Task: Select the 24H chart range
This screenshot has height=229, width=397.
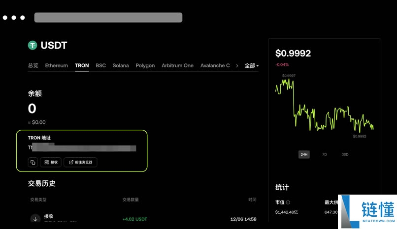Action: point(304,154)
